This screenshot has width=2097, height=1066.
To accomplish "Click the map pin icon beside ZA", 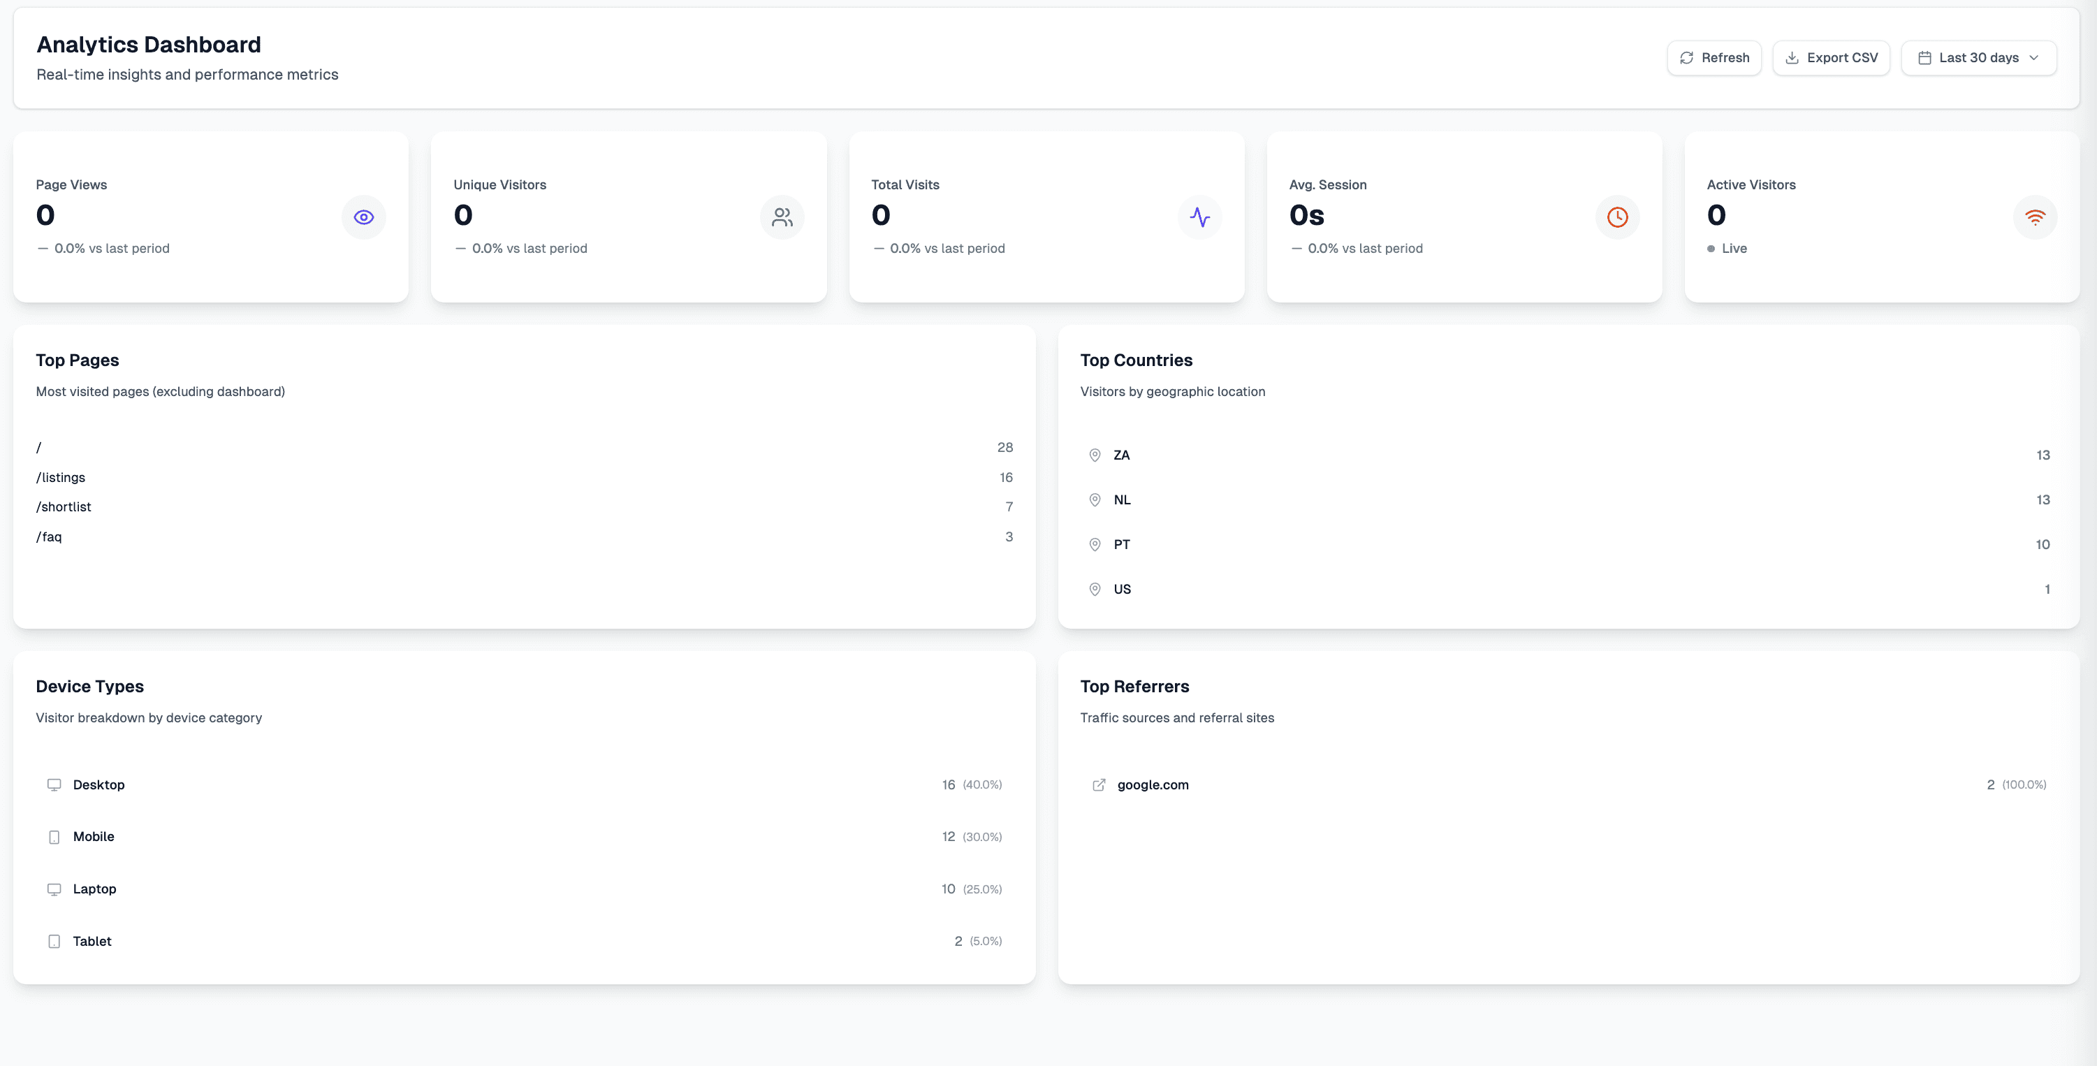I will (1094, 455).
